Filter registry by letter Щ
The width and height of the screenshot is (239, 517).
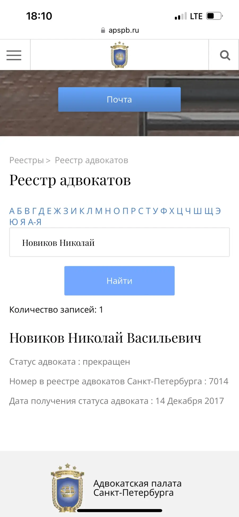click(x=209, y=211)
